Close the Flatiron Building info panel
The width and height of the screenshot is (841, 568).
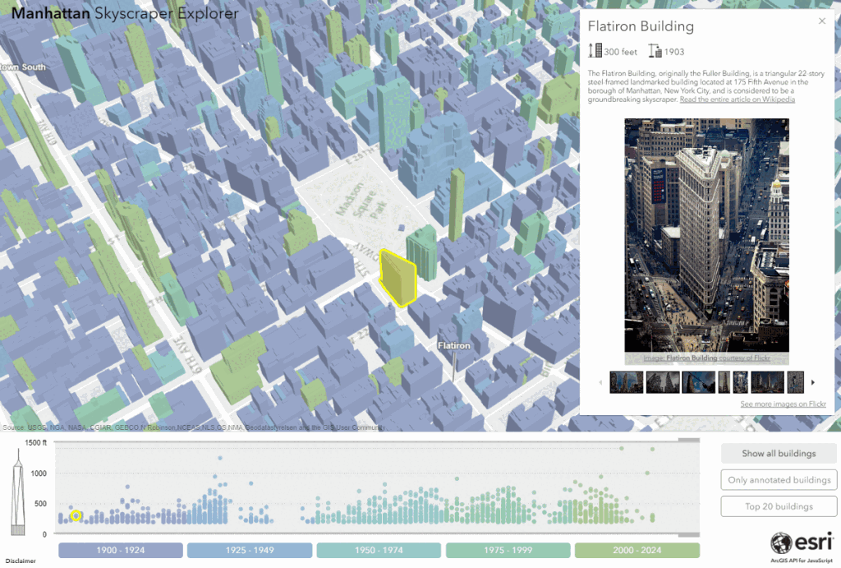coord(821,21)
